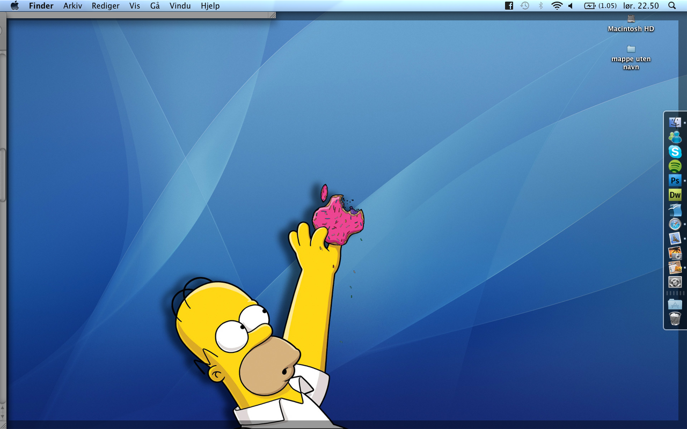The image size is (687, 429).
Task: Open the Hjelp menu
Action: coord(210,6)
